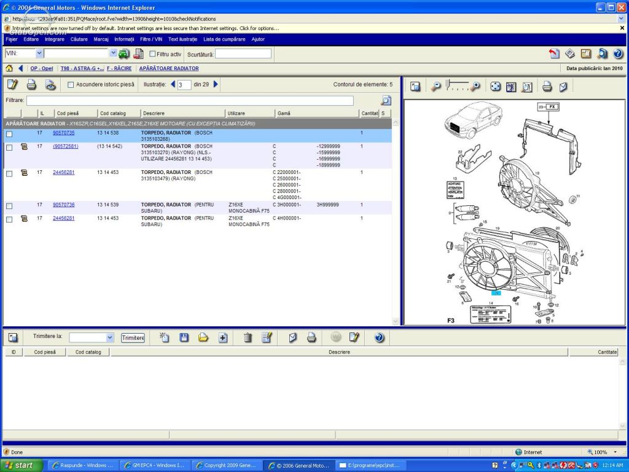The image size is (629, 472).
Task: Open the Windows start button
Action: [21, 466]
